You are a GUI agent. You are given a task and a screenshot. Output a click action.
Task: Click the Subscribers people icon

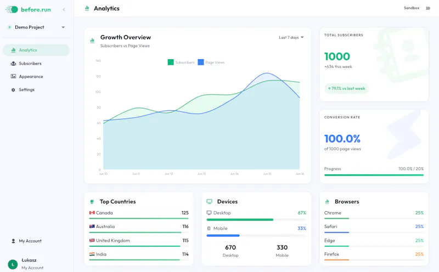click(x=13, y=64)
